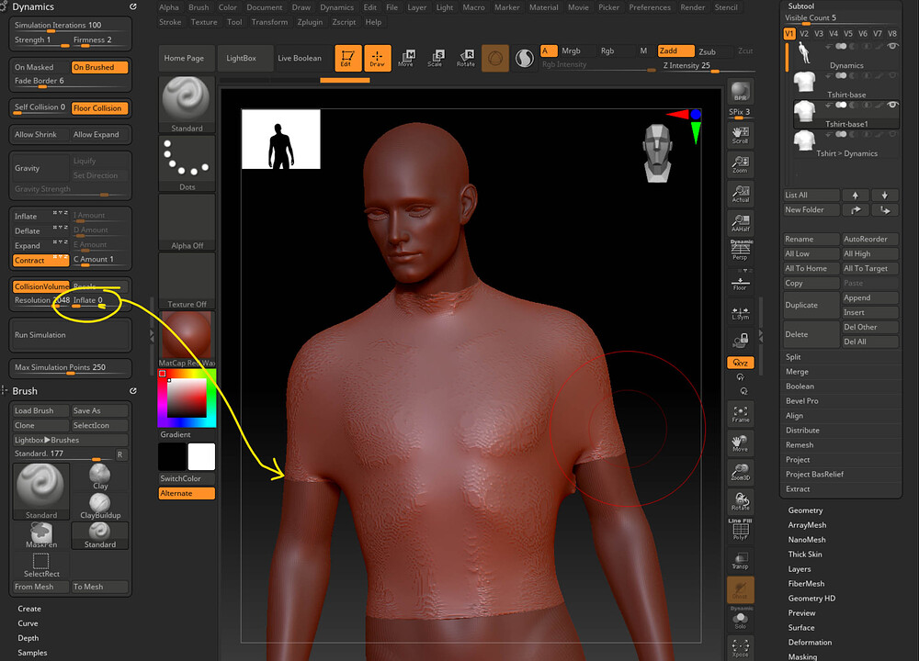Image resolution: width=919 pixels, height=661 pixels.
Task: Click the Frame mesh icon
Action: coord(740,415)
